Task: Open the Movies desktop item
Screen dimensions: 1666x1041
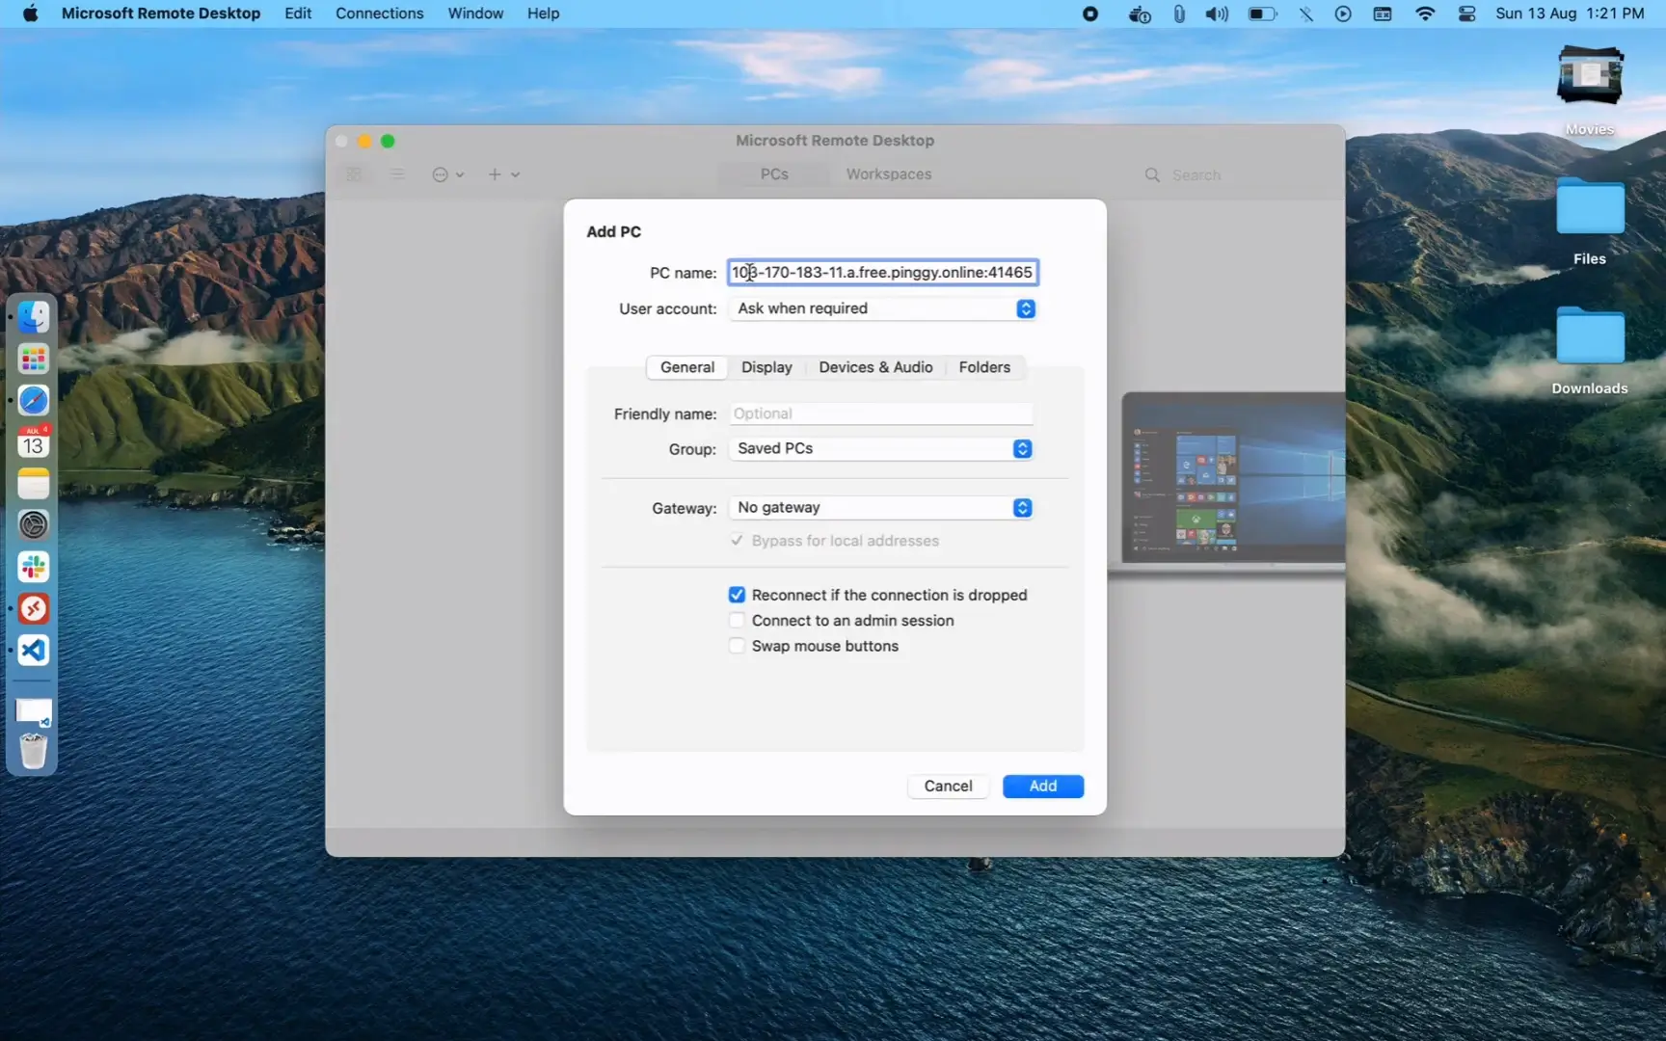Action: tap(1589, 91)
